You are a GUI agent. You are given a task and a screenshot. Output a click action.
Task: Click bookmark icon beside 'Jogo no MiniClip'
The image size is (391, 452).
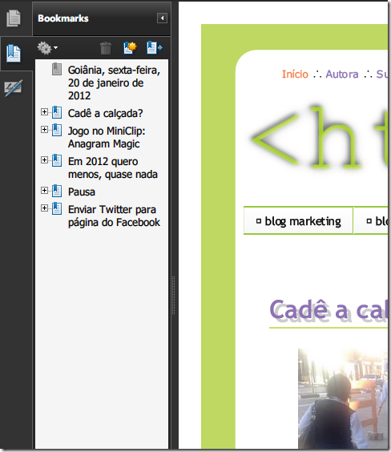pyautogui.click(x=57, y=130)
